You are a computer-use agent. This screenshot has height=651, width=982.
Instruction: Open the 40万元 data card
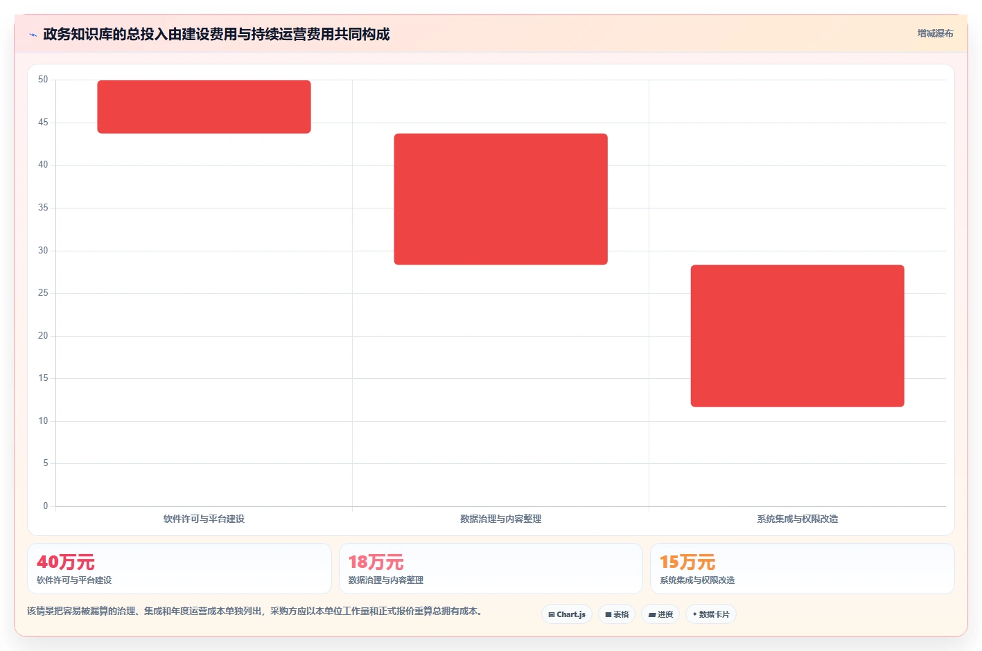(179, 569)
